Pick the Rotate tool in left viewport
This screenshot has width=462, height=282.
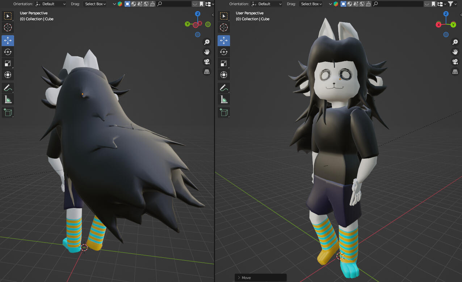pyautogui.click(x=8, y=52)
